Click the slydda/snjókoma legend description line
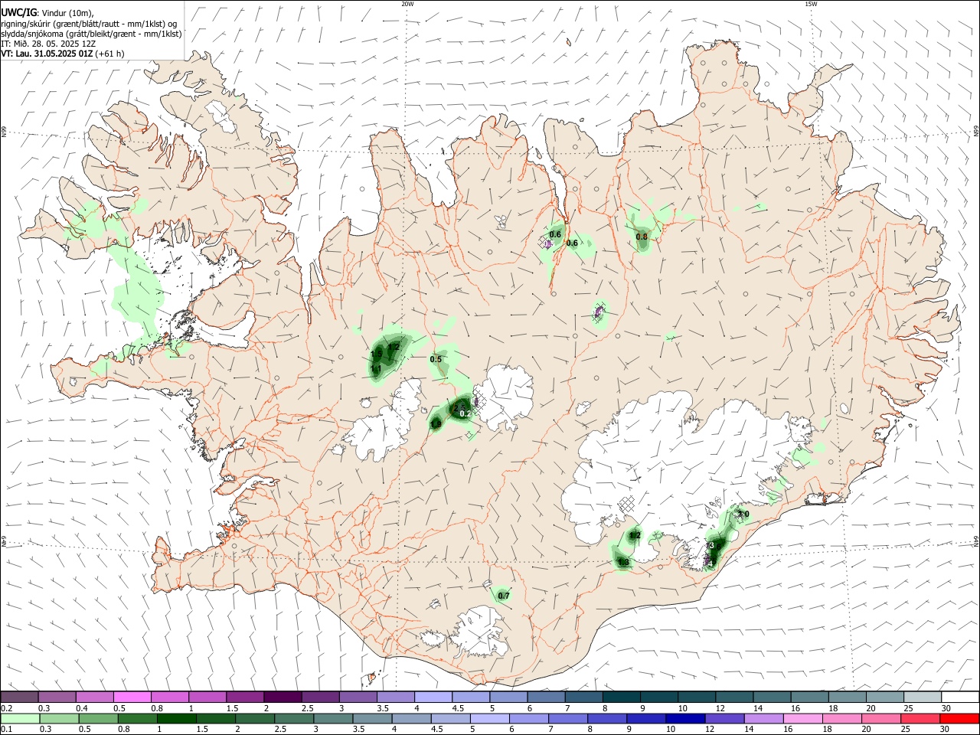This screenshot has width=980, height=735. click(91, 34)
